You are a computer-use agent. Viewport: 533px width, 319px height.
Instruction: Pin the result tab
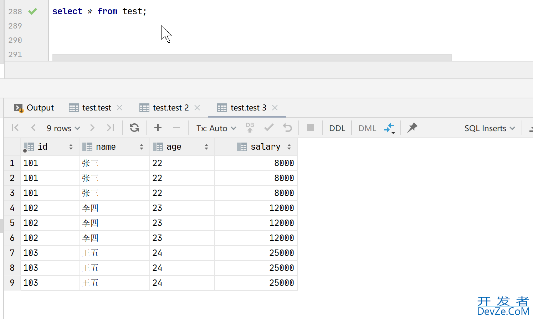point(412,127)
